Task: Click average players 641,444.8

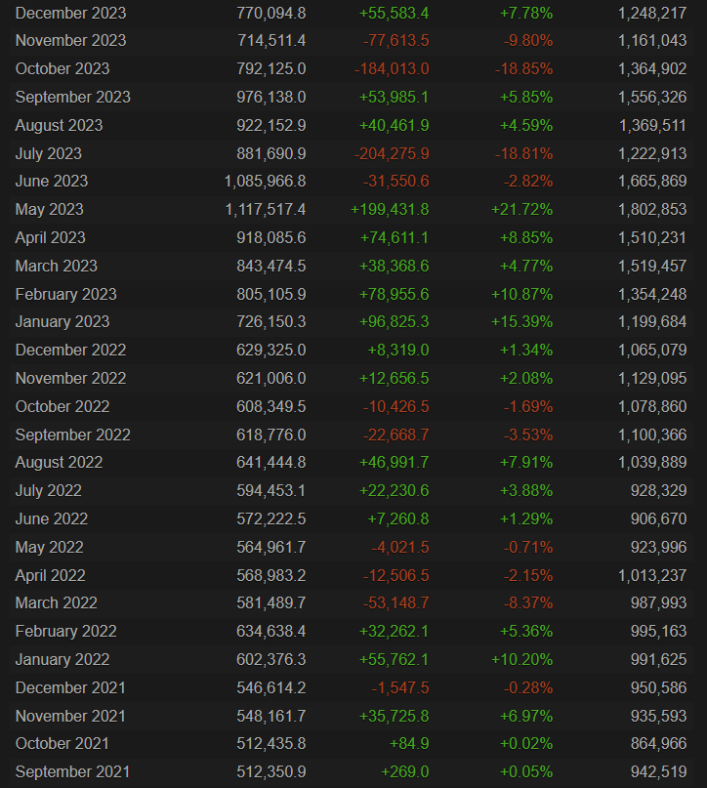Action: point(271,461)
